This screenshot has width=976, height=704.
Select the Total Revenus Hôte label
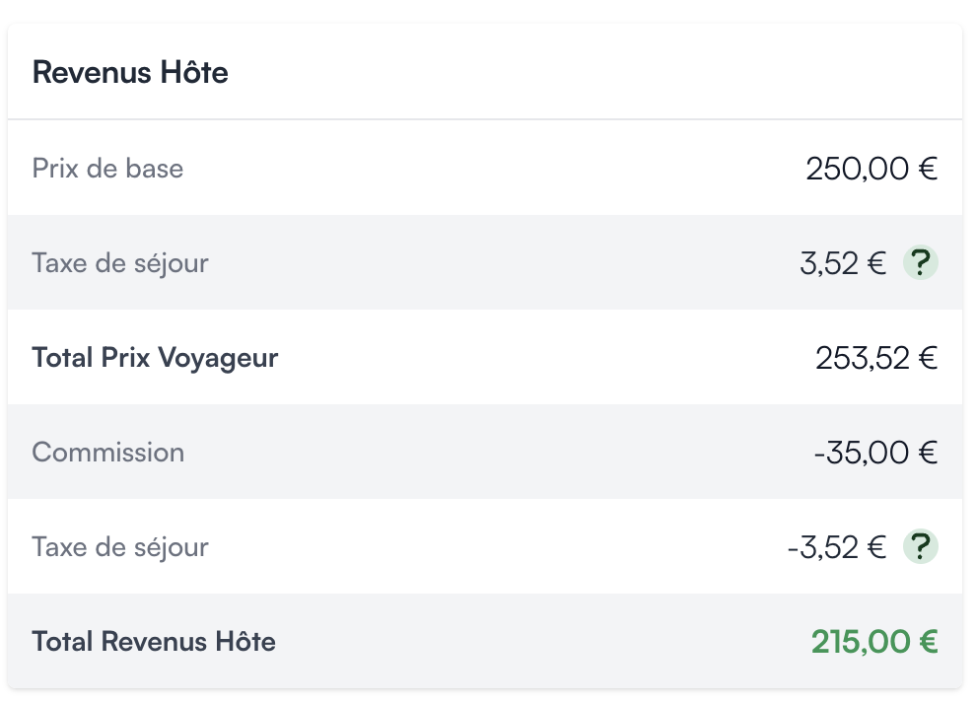coord(154,642)
